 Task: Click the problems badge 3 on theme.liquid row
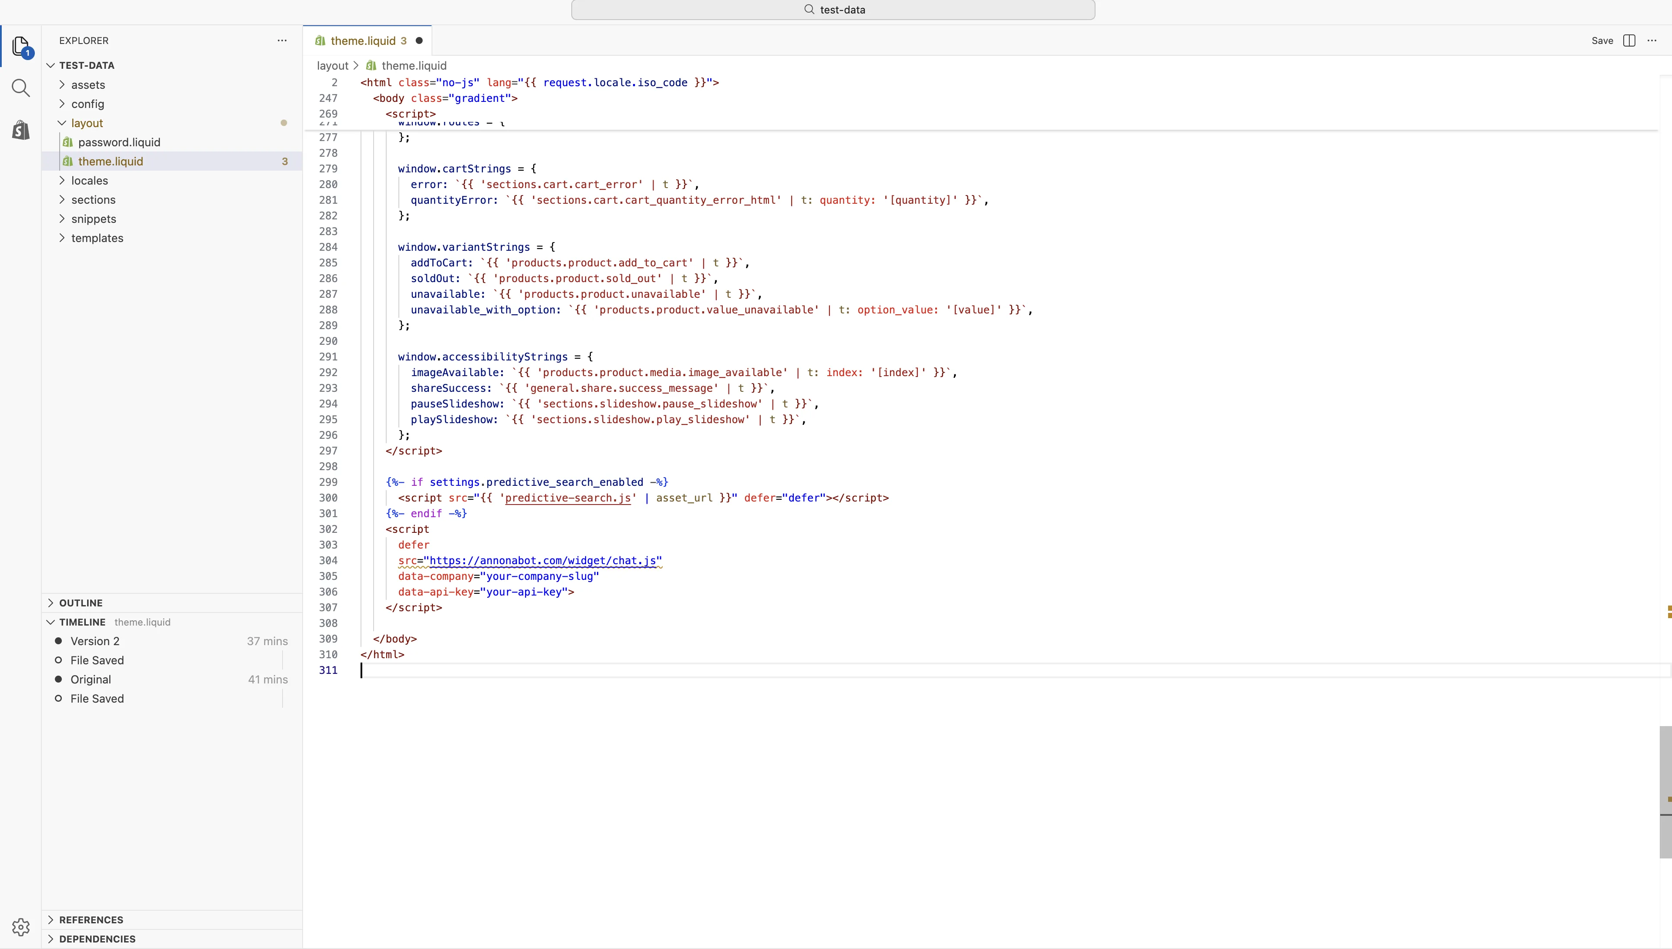coord(285,161)
